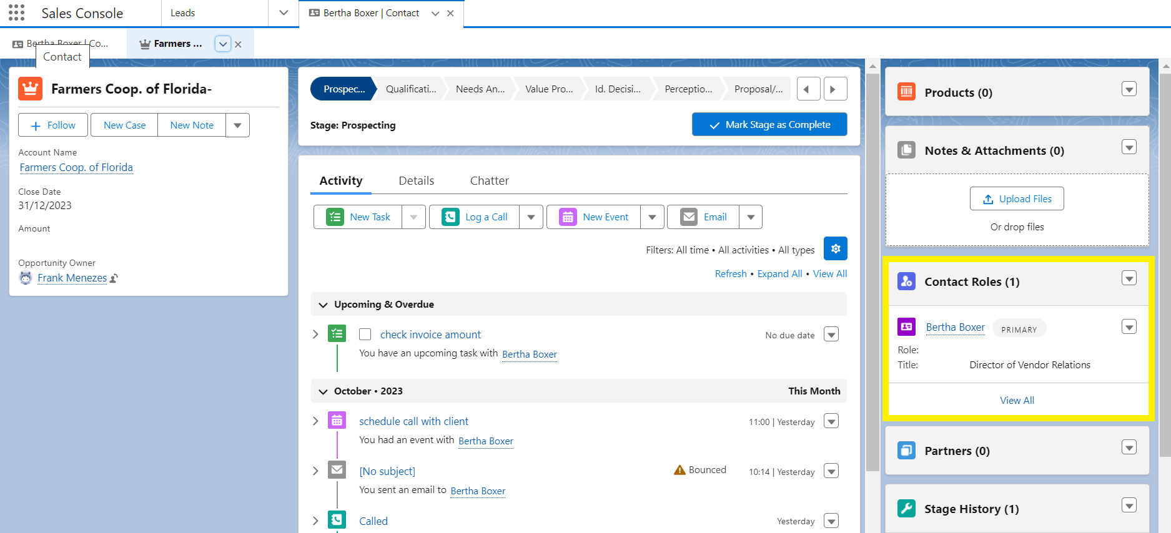Expand the check invoice amount task details
1171x533 pixels.
pyautogui.click(x=315, y=335)
